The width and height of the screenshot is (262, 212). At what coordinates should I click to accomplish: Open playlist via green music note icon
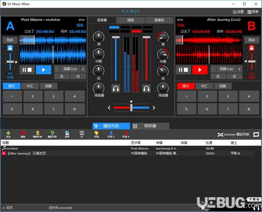tap(52, 134)
